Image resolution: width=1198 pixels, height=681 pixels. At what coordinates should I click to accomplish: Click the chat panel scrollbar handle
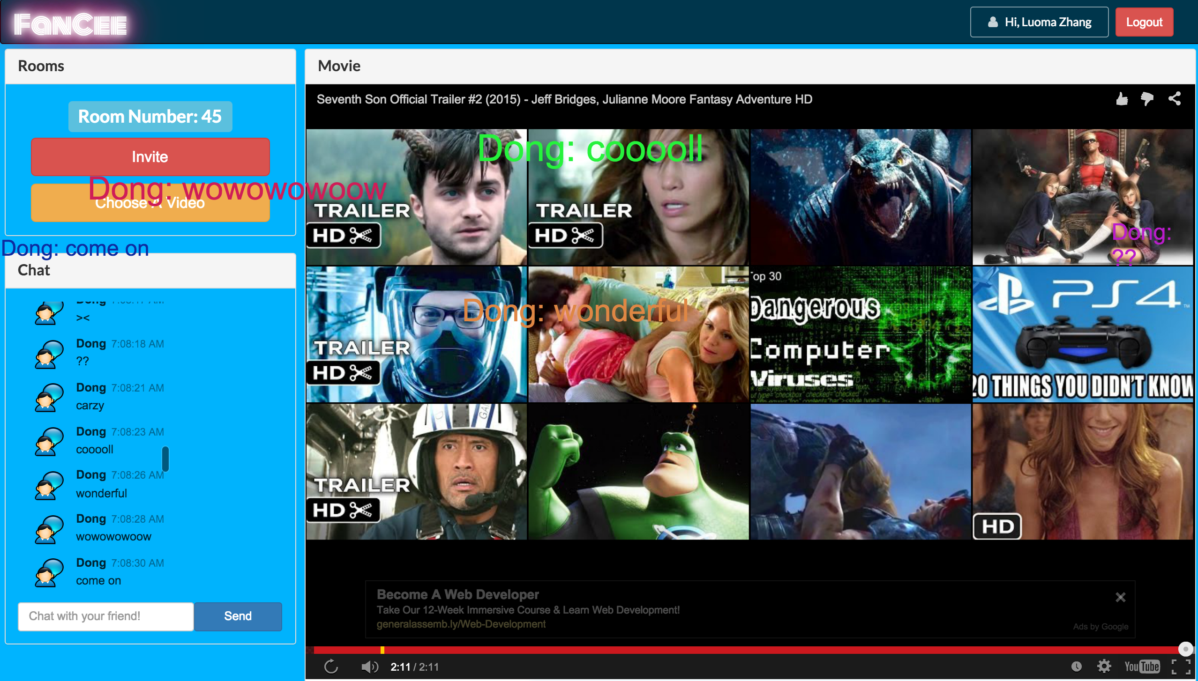(165, 459)
